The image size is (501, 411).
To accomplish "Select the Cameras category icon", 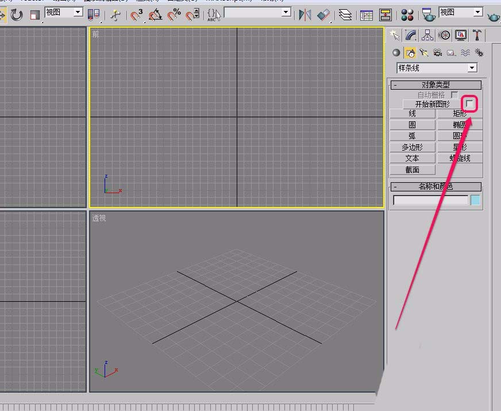I will point(437,53).
